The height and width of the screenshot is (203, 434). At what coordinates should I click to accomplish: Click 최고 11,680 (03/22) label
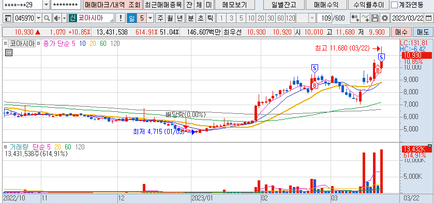click(x=342, y=48)
